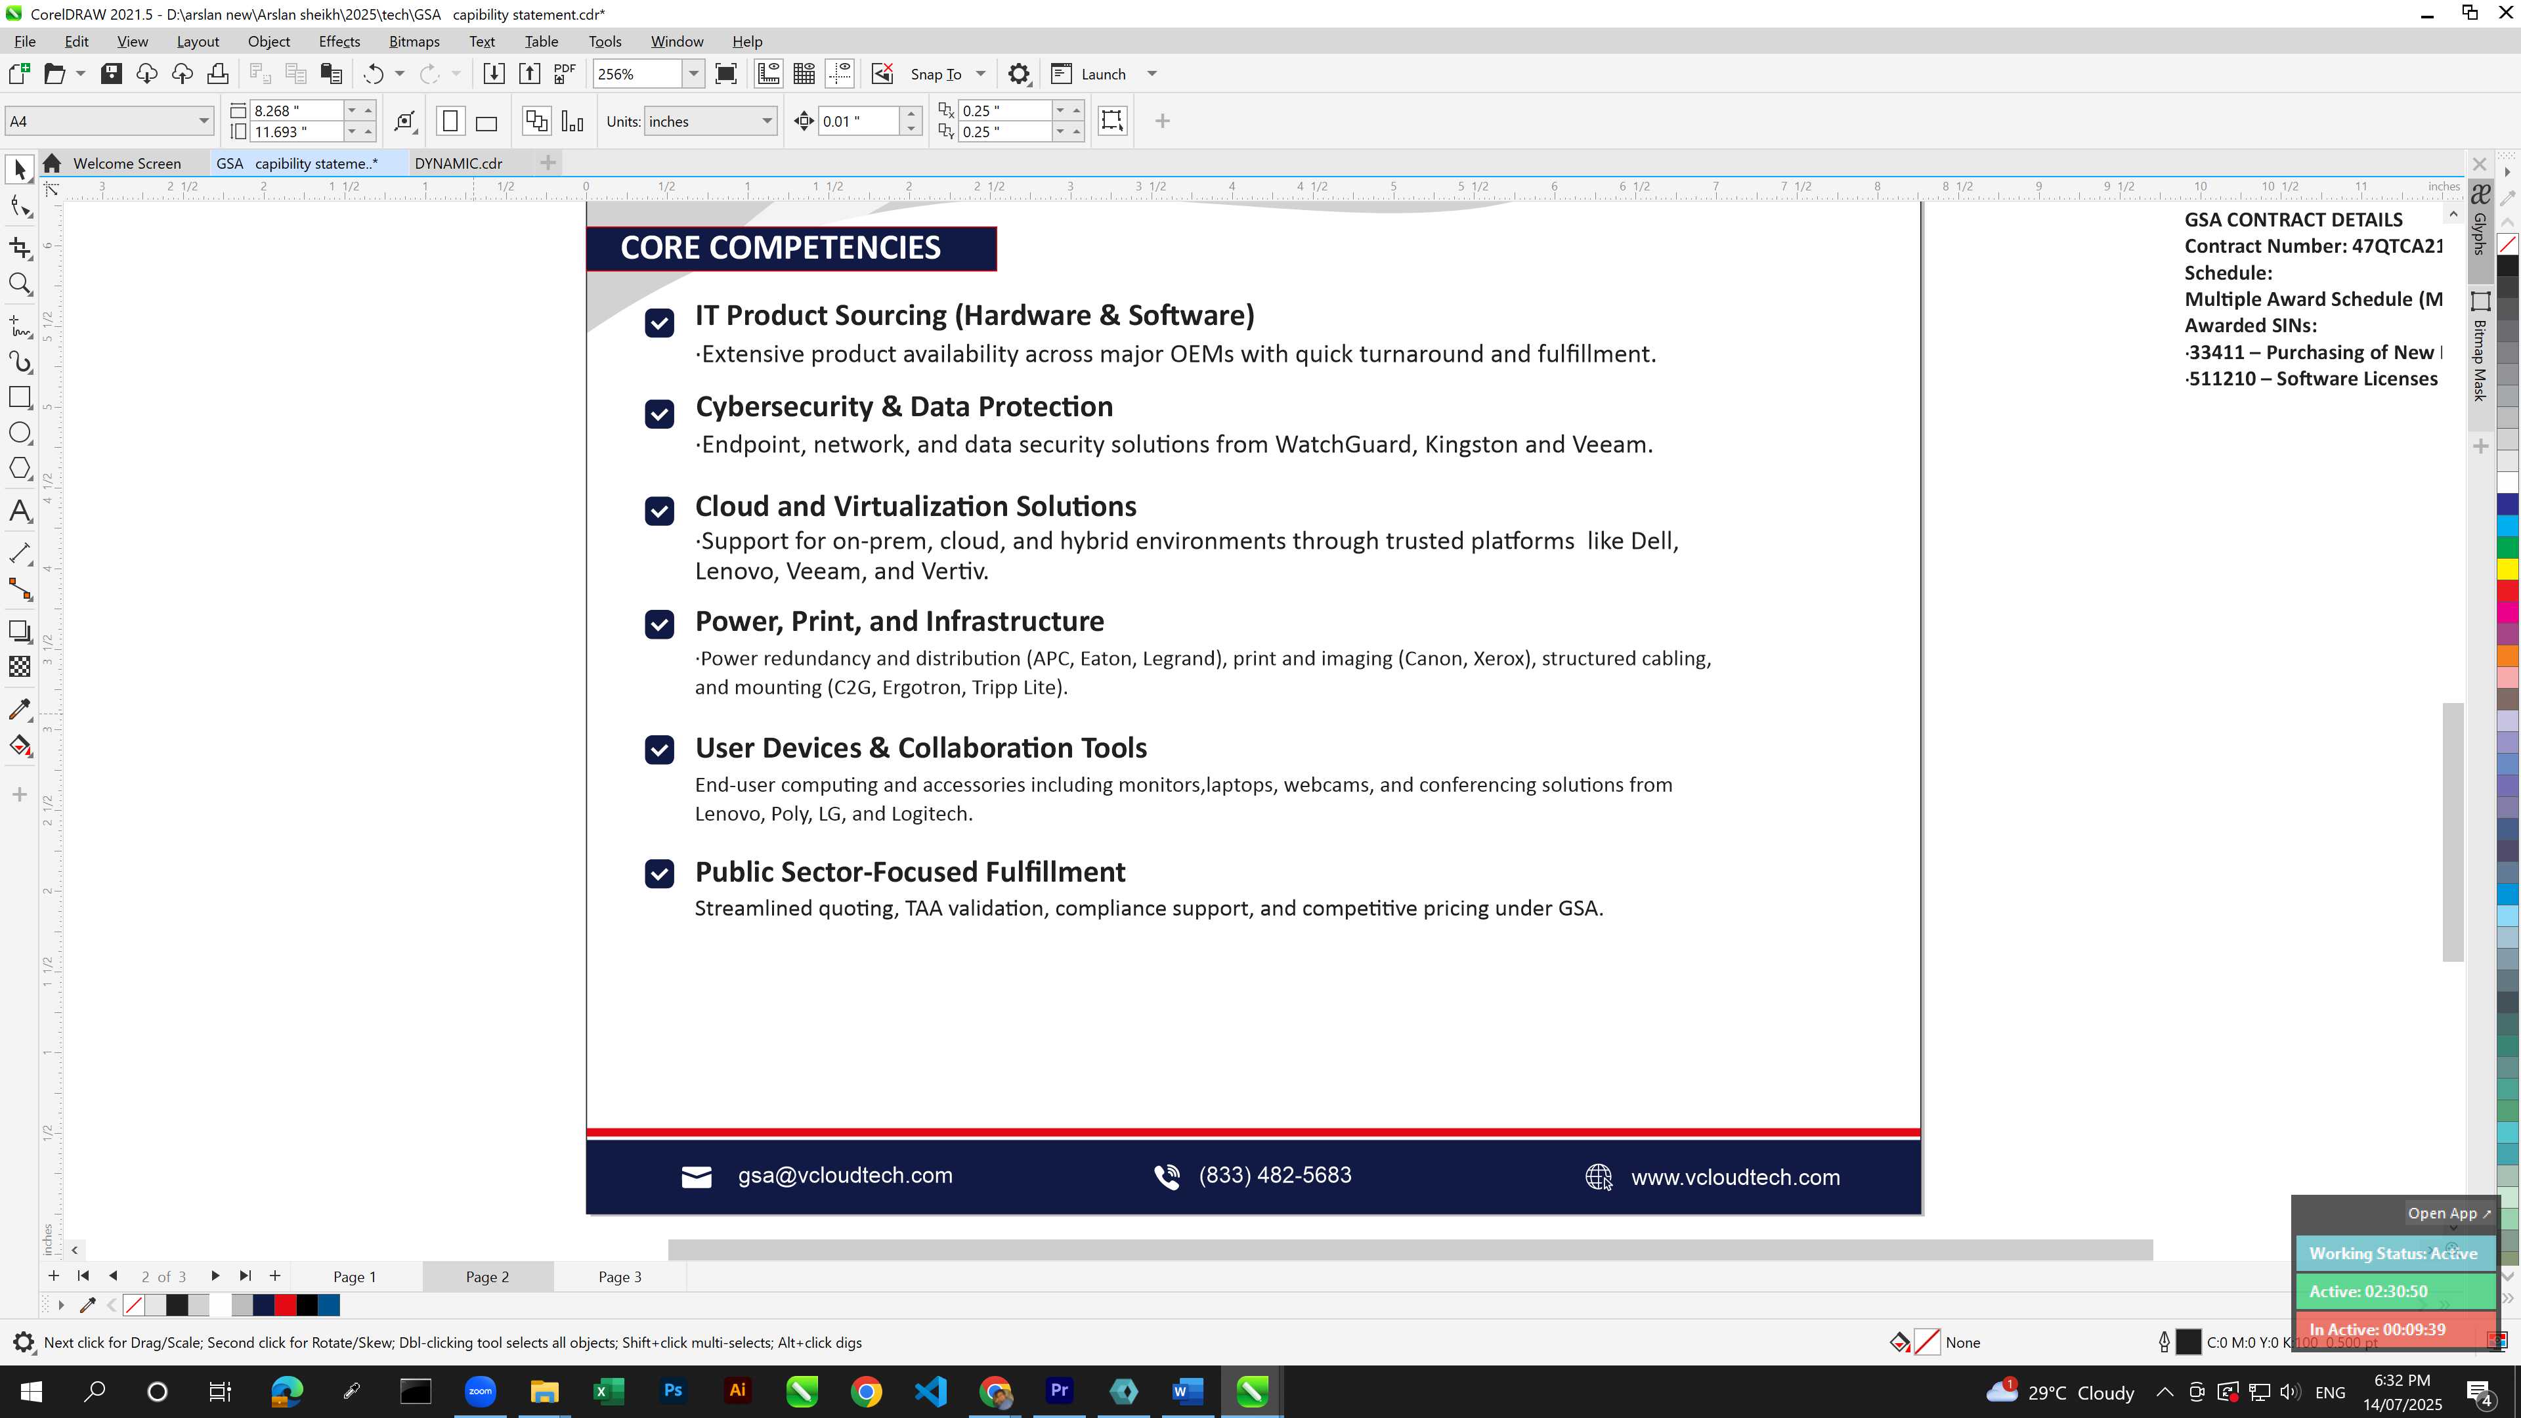Click the nudge distance input field
The image size is (2521, 1418).
pos(858,121)
